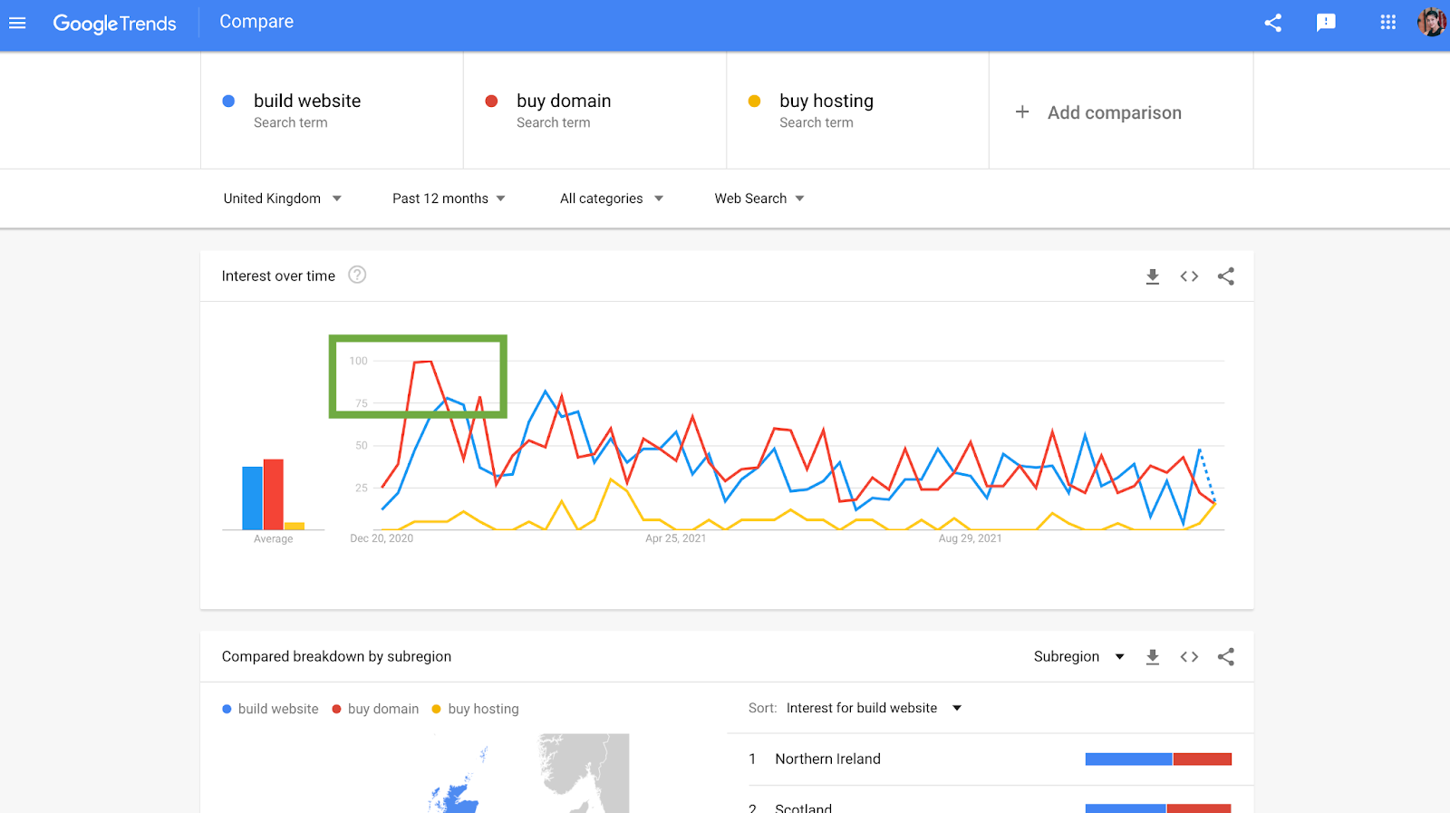Open the Google account profile picture

click(1431, 23)
